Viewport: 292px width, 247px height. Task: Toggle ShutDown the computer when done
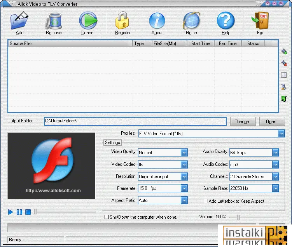pyautogui.click(x=107, y=217)
